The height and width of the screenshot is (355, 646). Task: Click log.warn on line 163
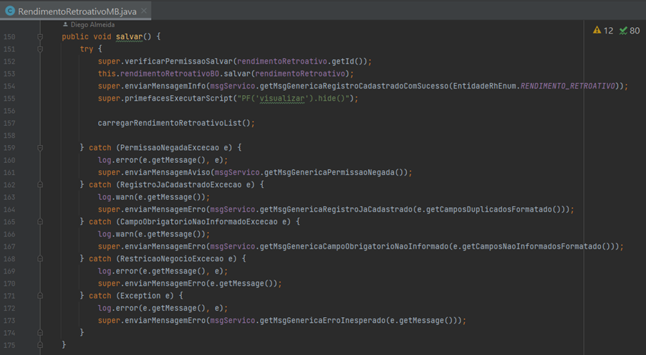click(116, 197)
